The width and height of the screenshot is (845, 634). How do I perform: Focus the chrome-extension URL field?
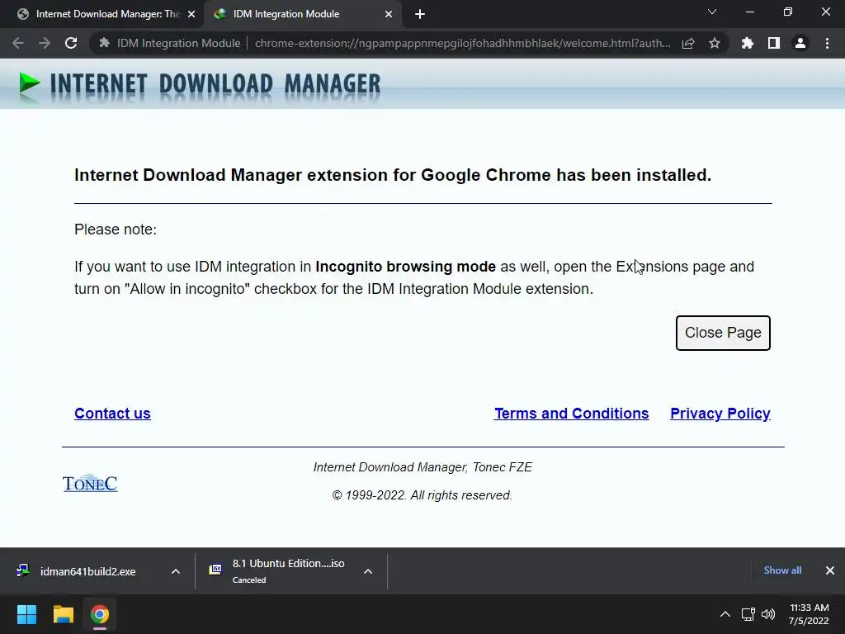point(462,43)
